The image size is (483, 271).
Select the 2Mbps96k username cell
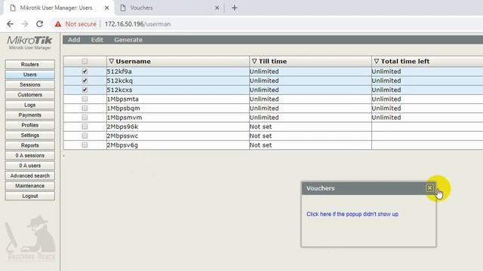(x=178, y=126)
